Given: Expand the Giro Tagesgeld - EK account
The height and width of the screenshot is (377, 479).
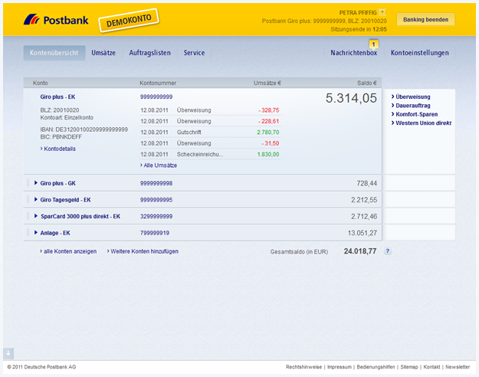Looking at the screenshot, I should coord(36,200).
